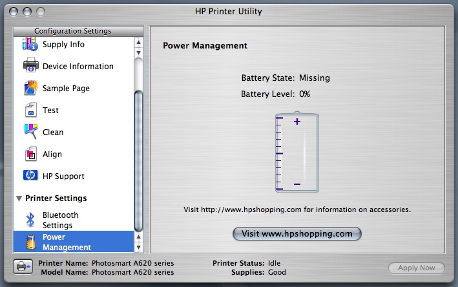Click printer selection icon at bottom left
This screenshot has height=287, width=458.
coord(23,268)
